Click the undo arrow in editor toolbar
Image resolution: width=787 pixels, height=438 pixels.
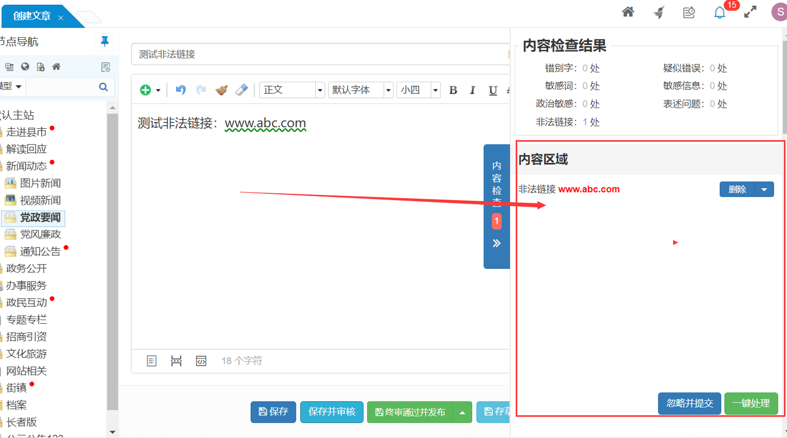[x=180, y=90]
